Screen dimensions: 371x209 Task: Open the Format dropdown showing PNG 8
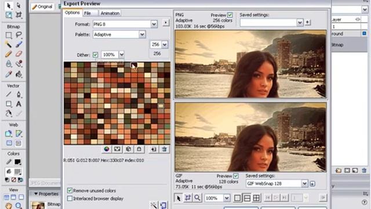(x=154, y=24)
